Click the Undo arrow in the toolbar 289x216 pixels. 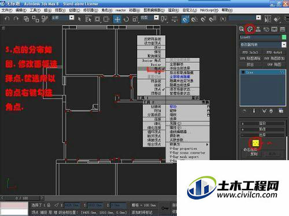[x=7, y=19]
